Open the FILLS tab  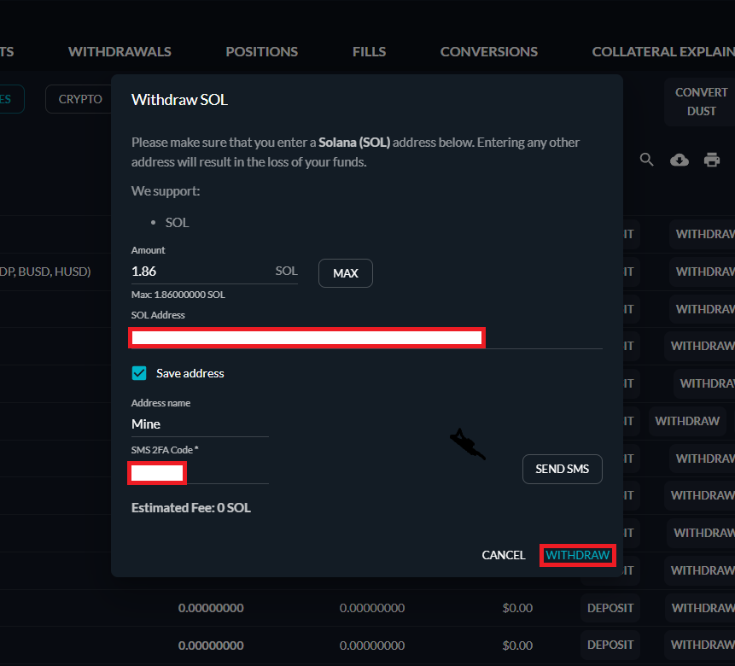pos(369,51)
